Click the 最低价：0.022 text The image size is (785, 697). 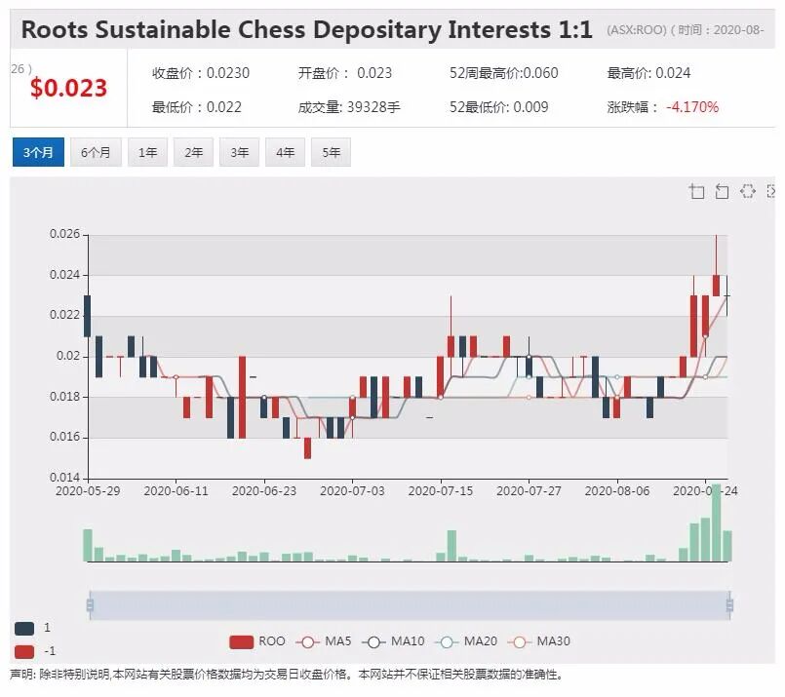pyautogui.click(x=197, y=107)
